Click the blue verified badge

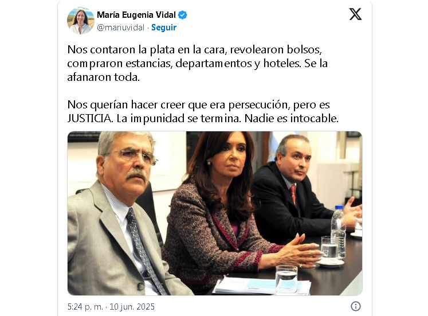point(182,15)
